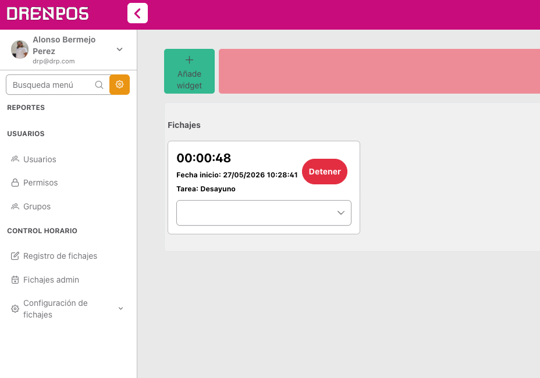Click the pink banner widget area
The height and width of the screenshot is (378, 540).
point(379,72)
